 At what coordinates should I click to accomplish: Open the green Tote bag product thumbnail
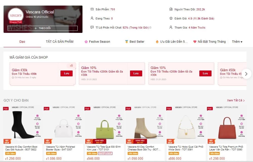tap(104, 124)
